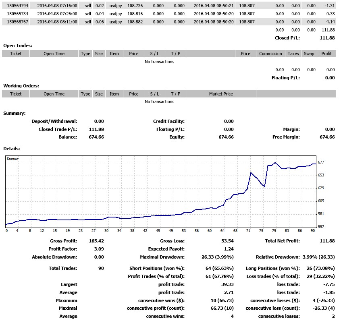Click largest loss trade value -7.75
Image resolution: width=343 pixels, height=321 pixels.
(x=329, y=284)
